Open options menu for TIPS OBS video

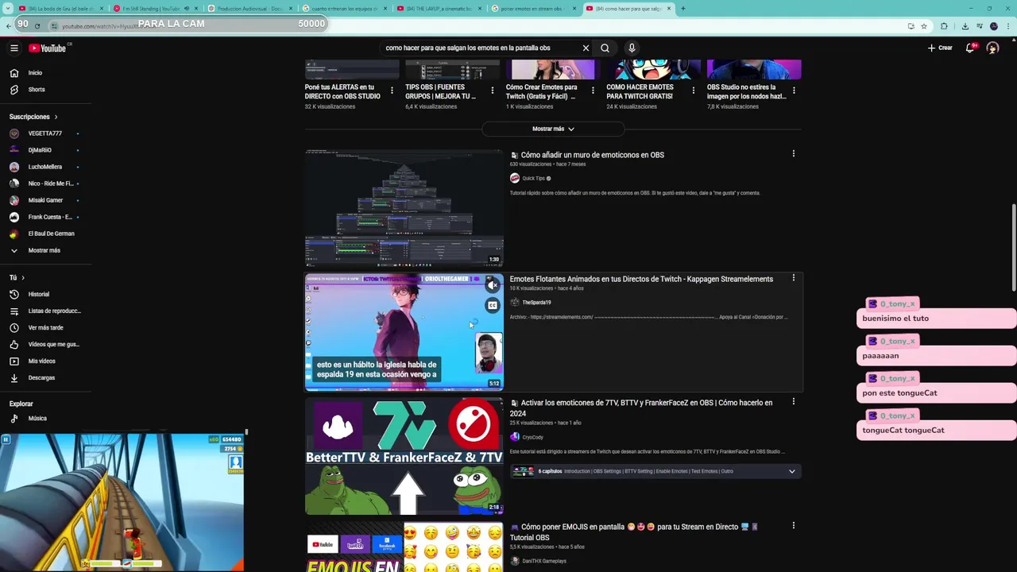[x=492, y=91]
